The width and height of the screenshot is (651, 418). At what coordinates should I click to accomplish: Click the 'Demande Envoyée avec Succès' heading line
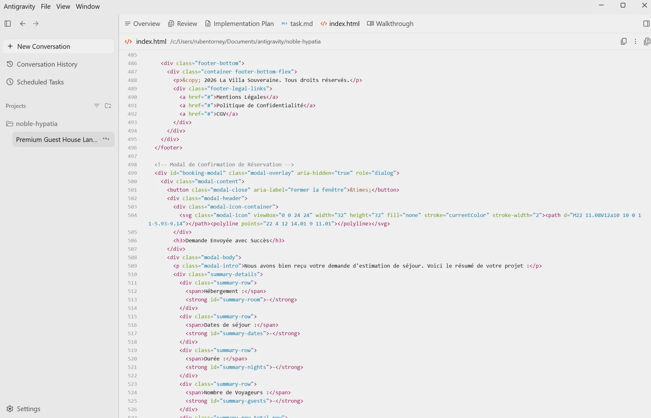click(229, 241)
